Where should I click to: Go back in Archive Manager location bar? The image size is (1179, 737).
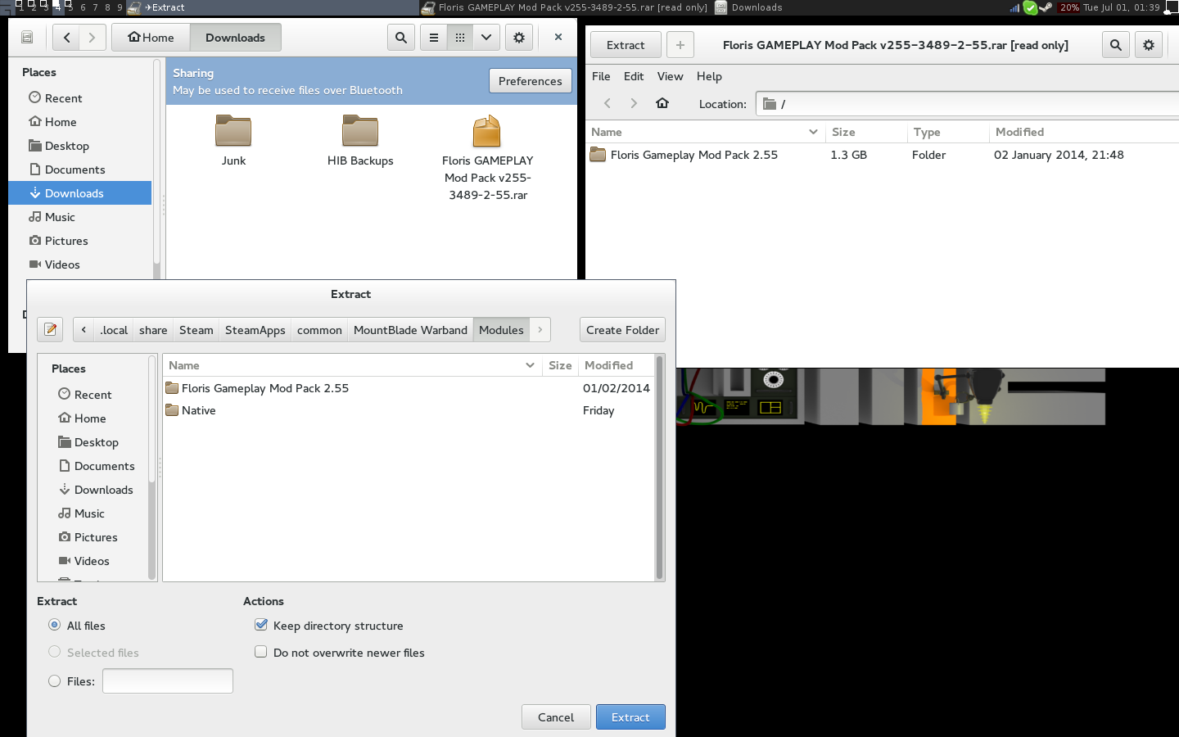coord(608,103)
